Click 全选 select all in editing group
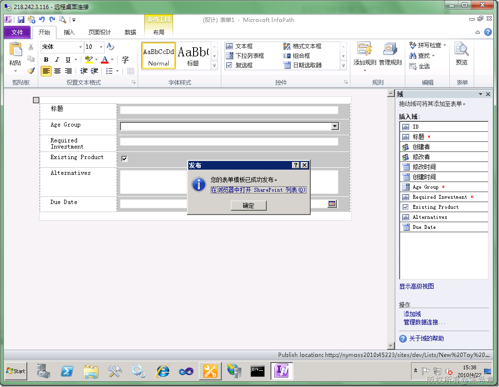Viewport: 499px width, 387px height. click(x=420, y=66)
